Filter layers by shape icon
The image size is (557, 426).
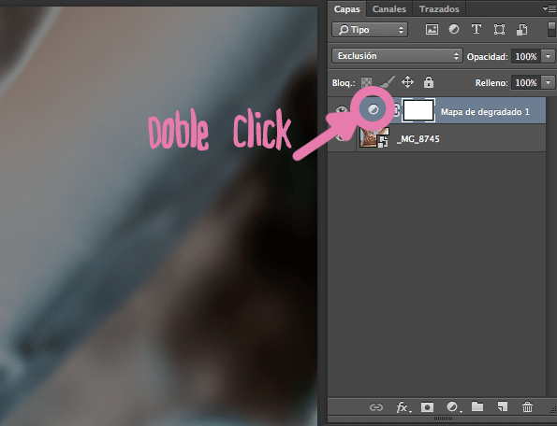(499, 29)
